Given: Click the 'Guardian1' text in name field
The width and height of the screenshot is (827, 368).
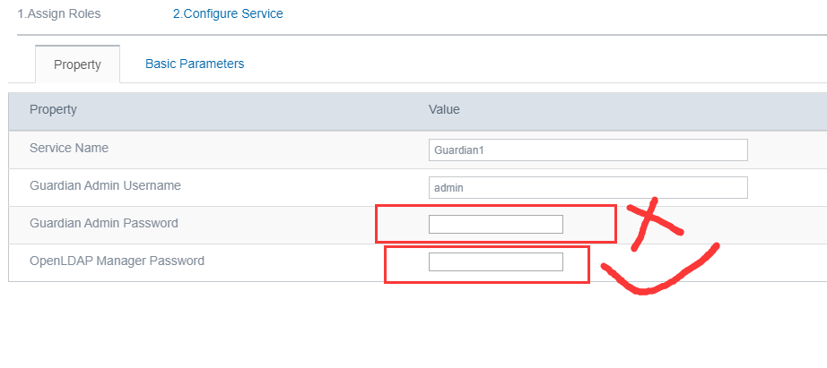Looking at the screenshot, I should (x=459, y=150).
